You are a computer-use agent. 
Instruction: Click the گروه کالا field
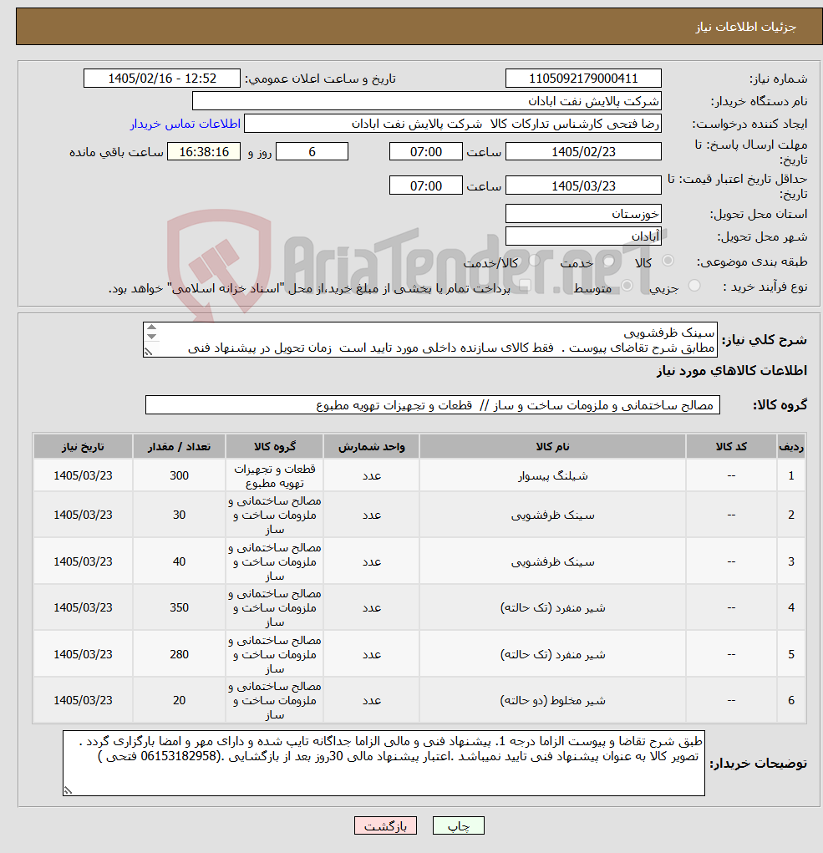tap(433, 405)
